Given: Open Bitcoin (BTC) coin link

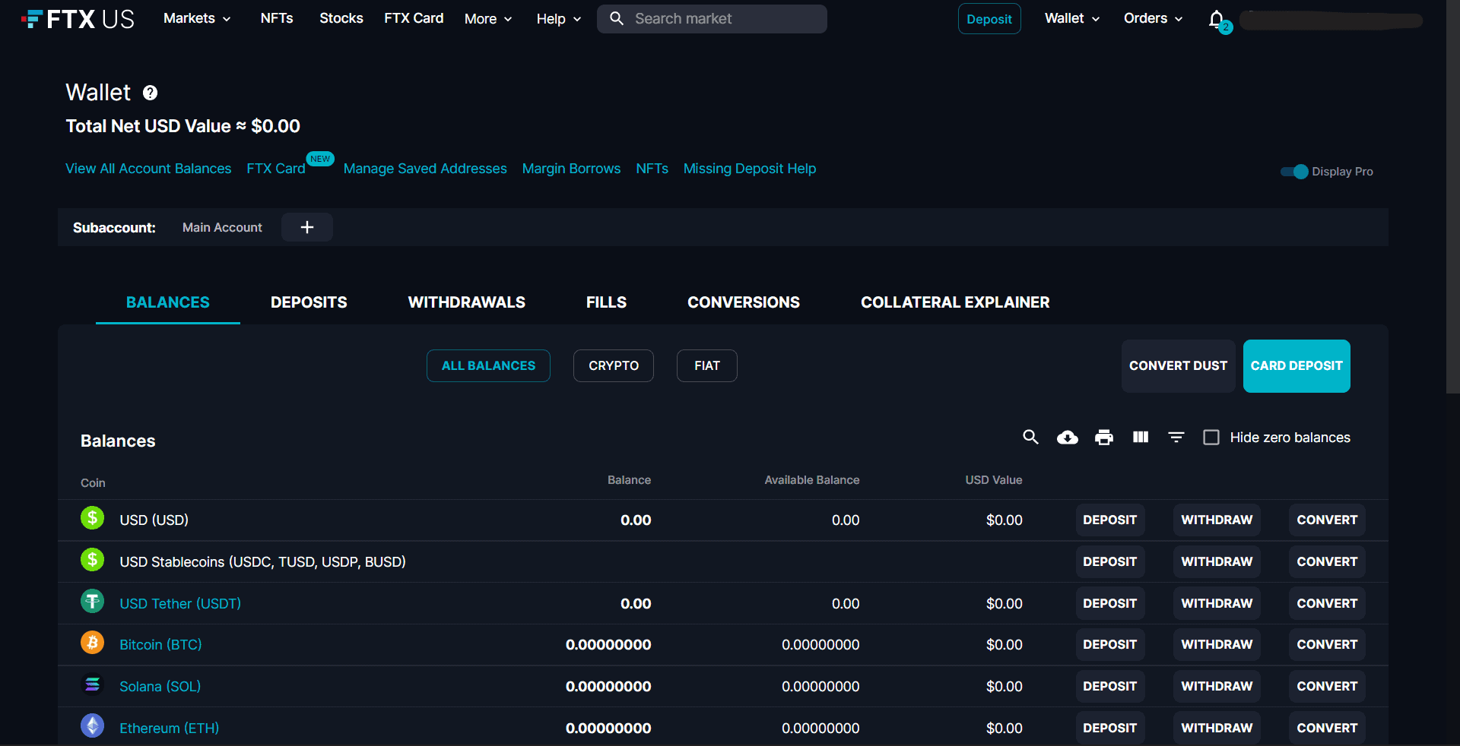Looking at the screenshot, I should (x=160, y=645).
